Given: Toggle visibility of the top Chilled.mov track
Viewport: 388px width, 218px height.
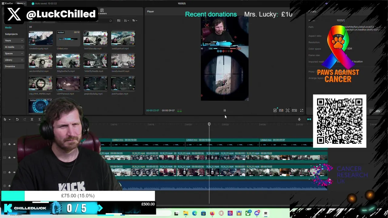Looking at the screenshot, I should [14, 144].
